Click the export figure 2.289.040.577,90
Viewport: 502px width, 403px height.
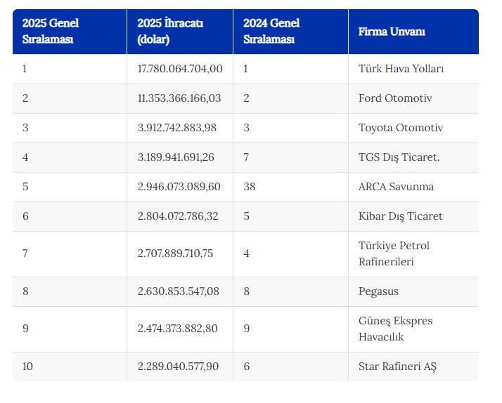click(x=178, y=366)
